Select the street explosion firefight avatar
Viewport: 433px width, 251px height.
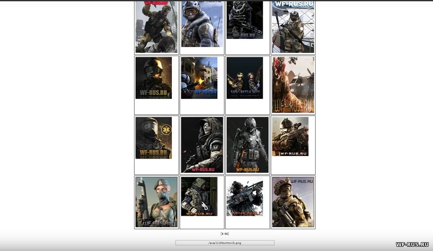(199, 78)
